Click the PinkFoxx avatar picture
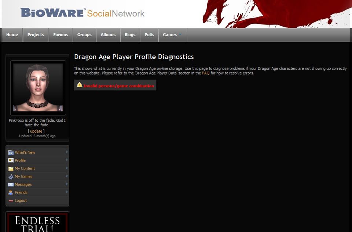This screenshot has width=352, height=232. pyautogui.click(x=38, y=88)
